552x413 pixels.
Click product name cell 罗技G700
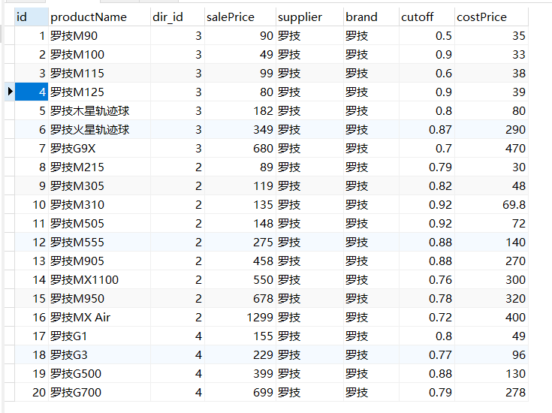pos(99,393)
